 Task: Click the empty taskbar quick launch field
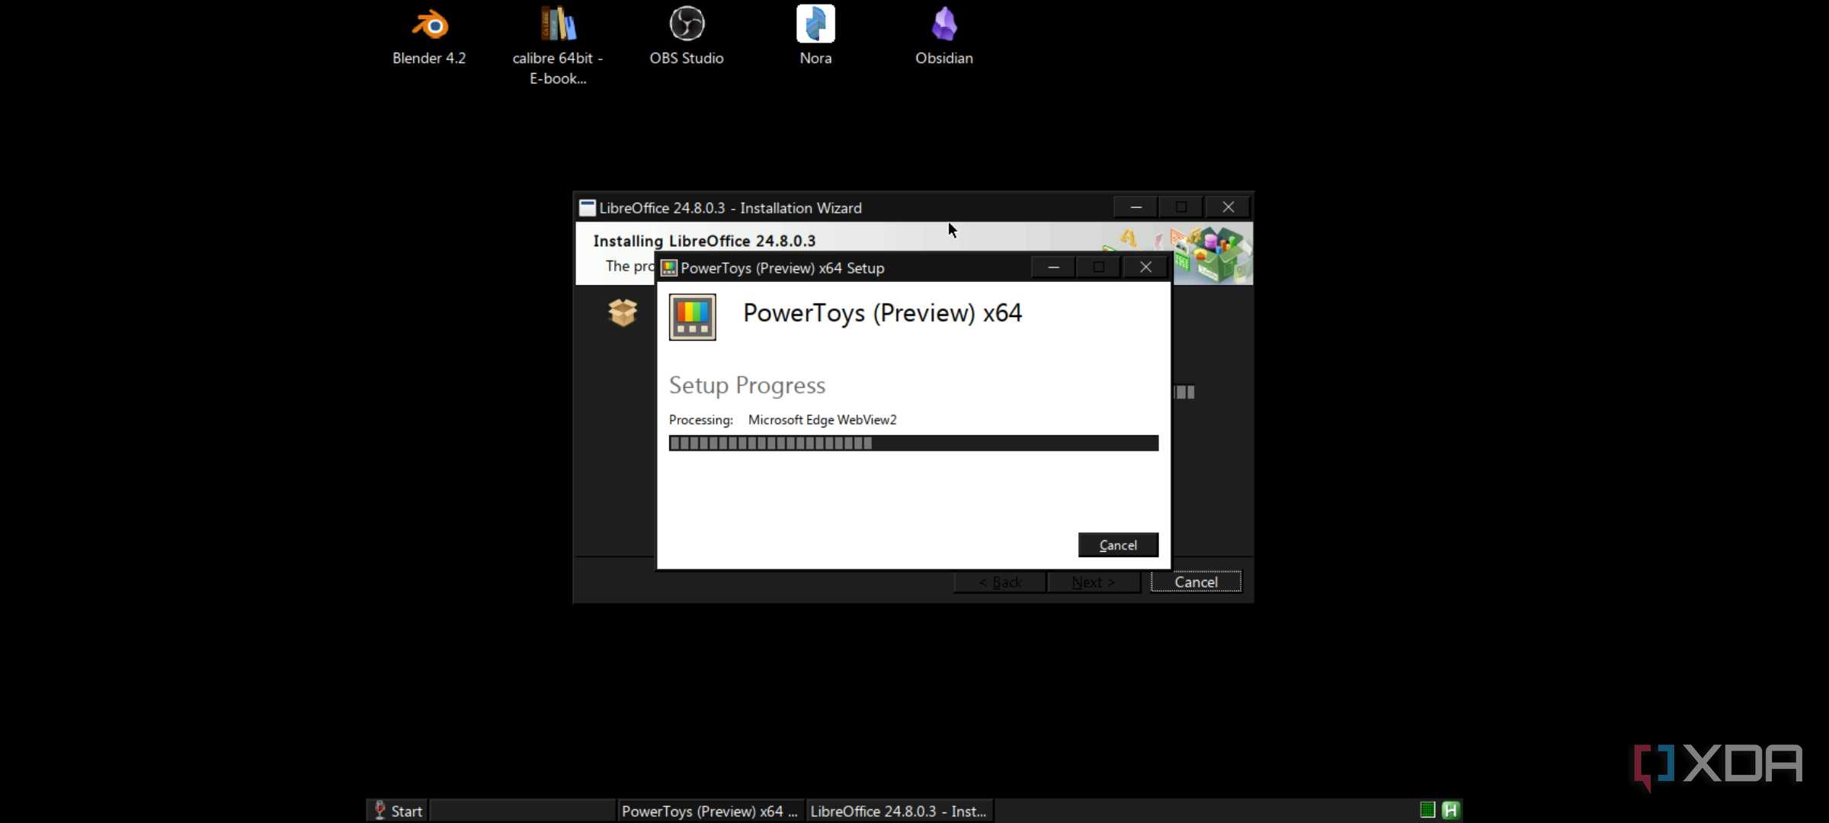coord(523,811)
